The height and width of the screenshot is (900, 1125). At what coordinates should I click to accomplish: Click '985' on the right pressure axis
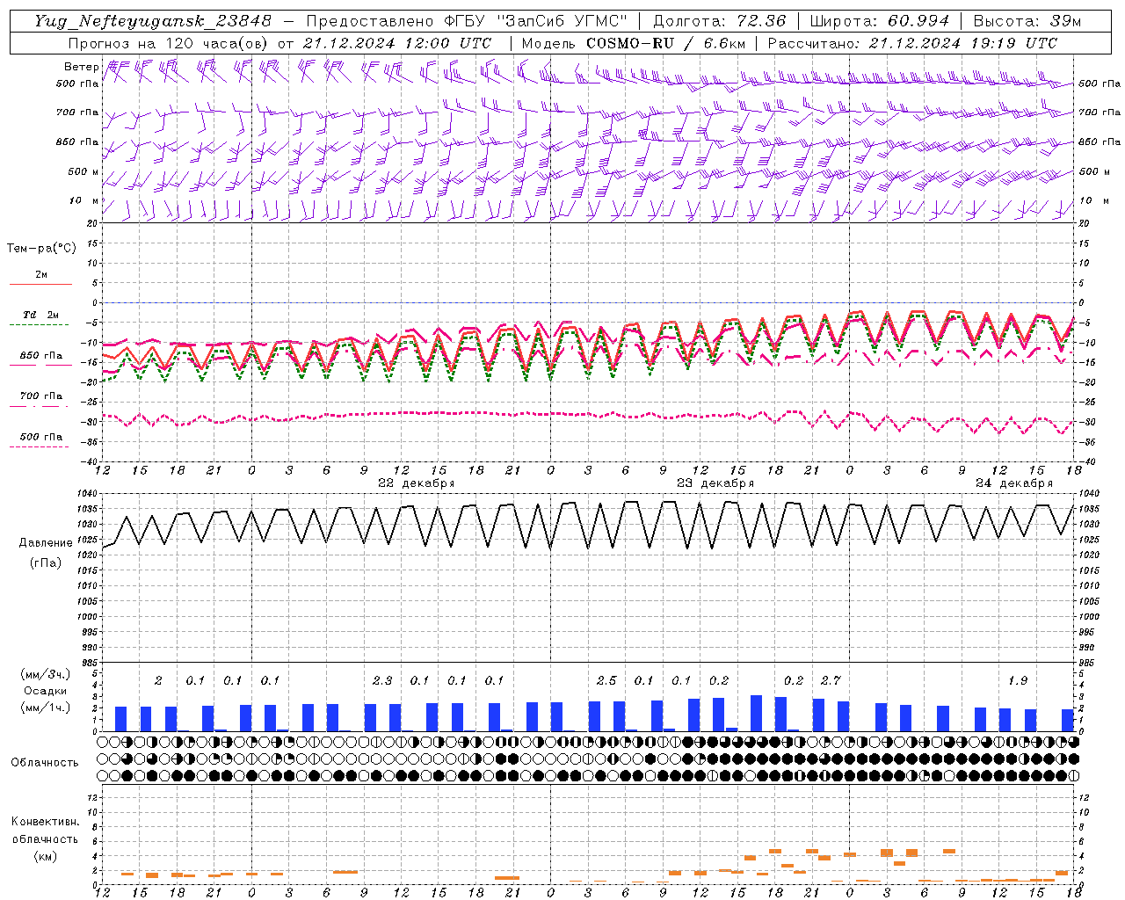1086,663
